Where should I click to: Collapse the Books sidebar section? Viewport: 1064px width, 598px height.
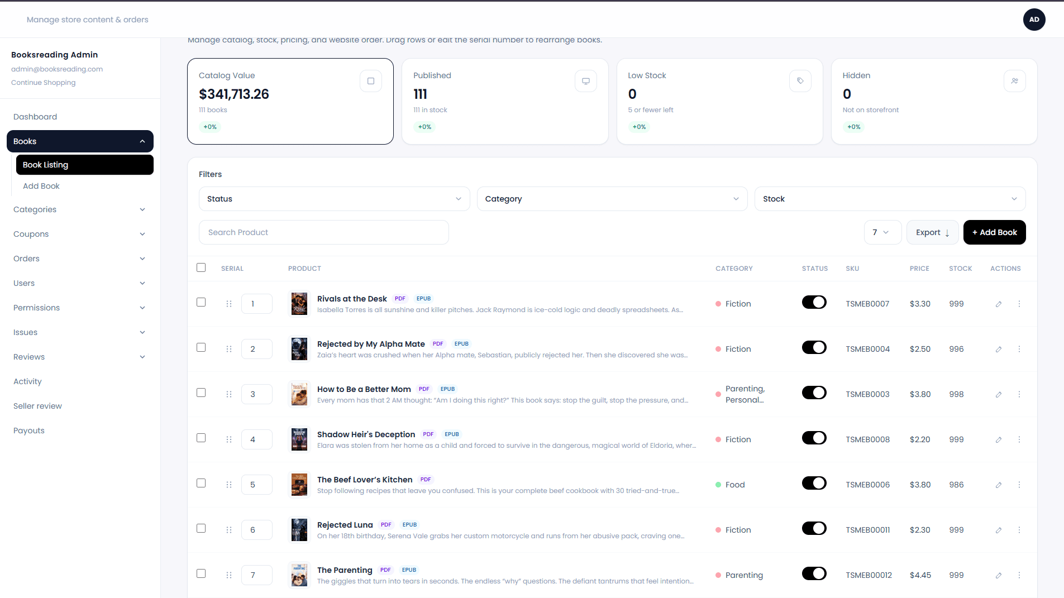pos(80,141)
